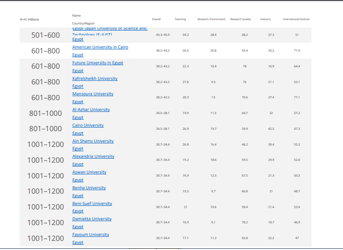
Task: Open the Future University in Egypt link
Action: coord(98,63)
